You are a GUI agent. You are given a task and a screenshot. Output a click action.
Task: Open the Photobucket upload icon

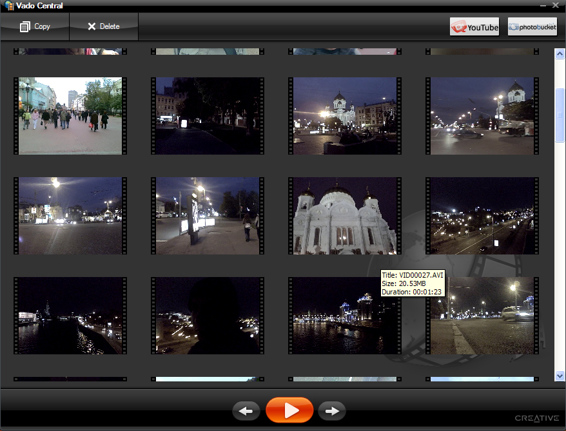click(532, 27)
